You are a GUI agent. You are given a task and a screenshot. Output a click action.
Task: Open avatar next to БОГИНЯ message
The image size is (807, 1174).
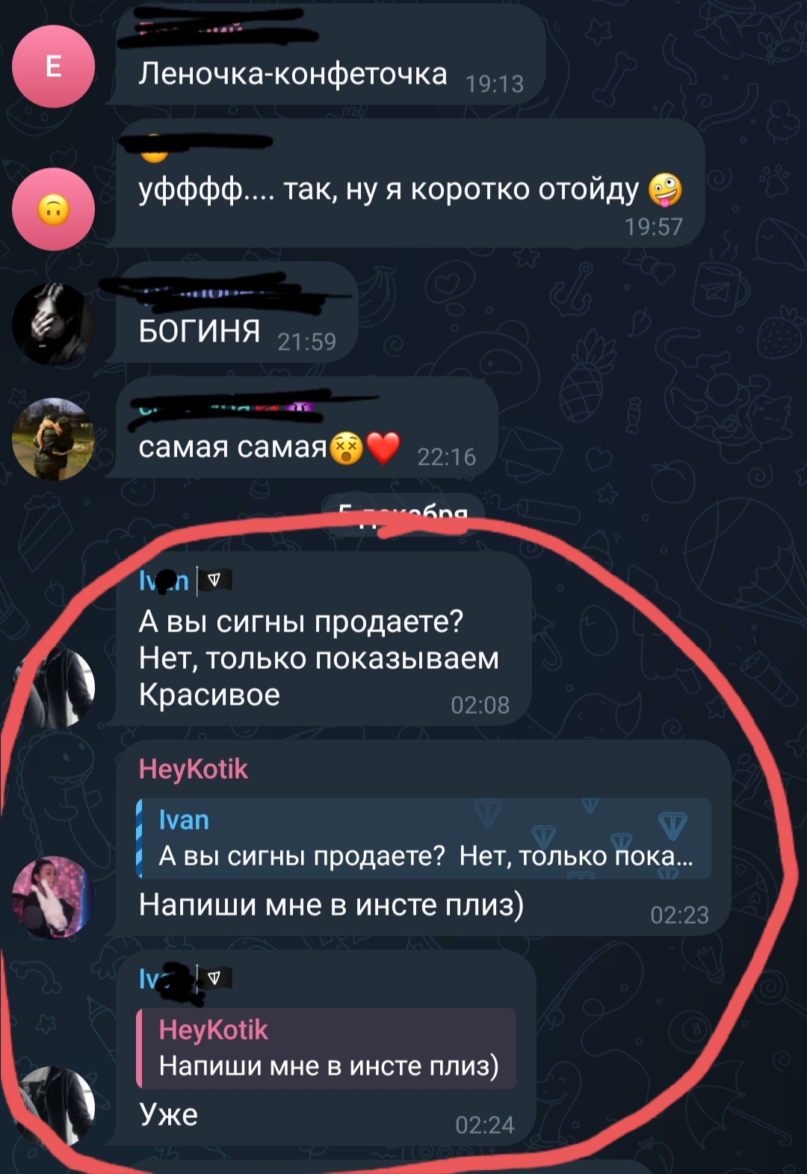[x=53, y=324]
